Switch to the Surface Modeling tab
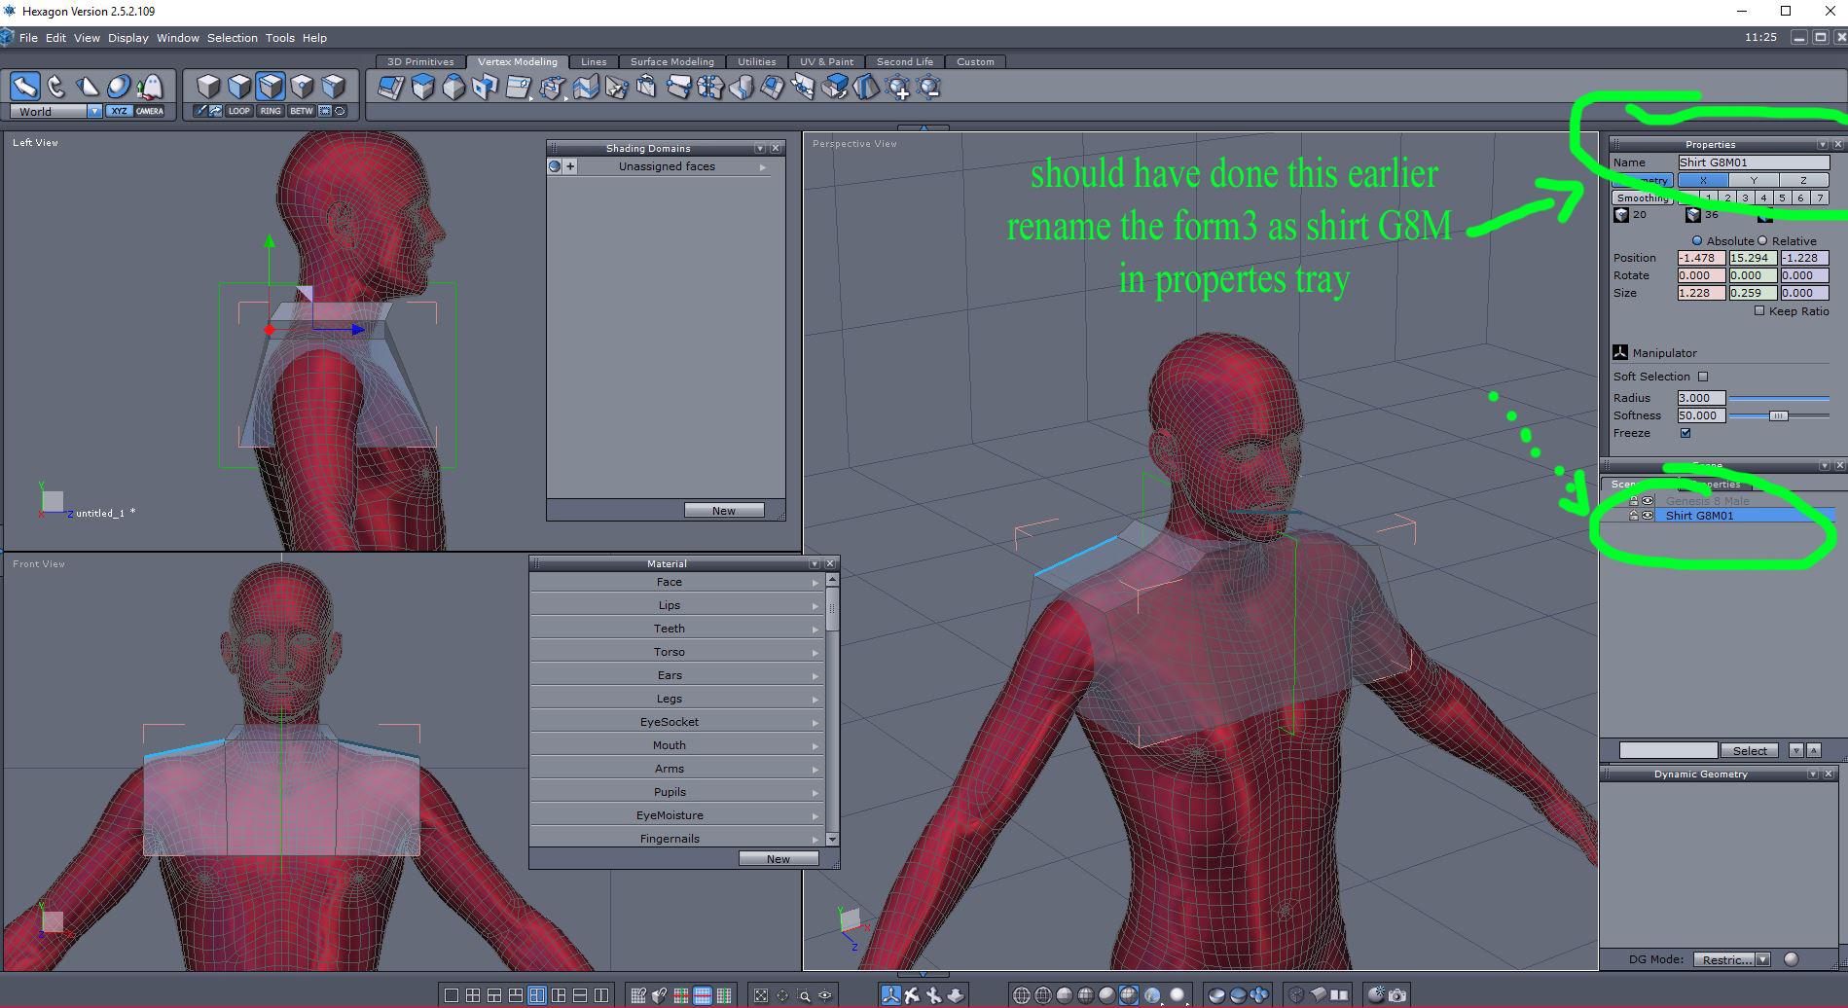This screenshot has width=1848, height=1008. 671,61
